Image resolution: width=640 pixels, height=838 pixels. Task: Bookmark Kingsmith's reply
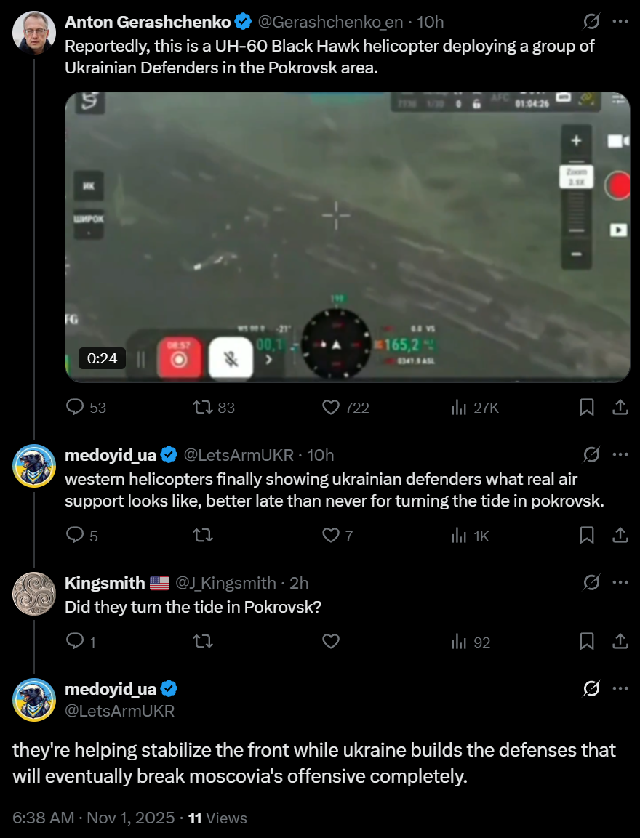(586, 641)
